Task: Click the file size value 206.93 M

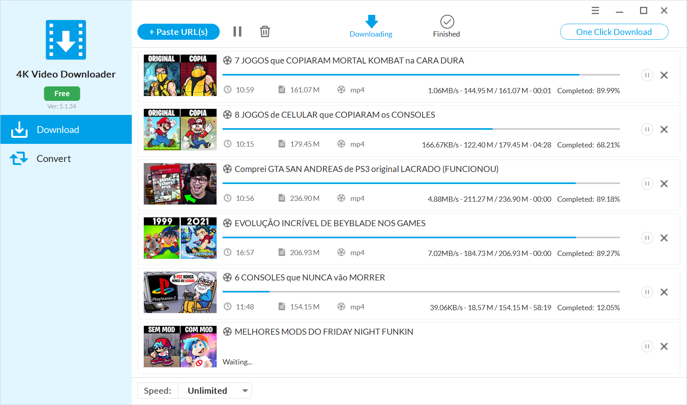Action: coord(305,253)
